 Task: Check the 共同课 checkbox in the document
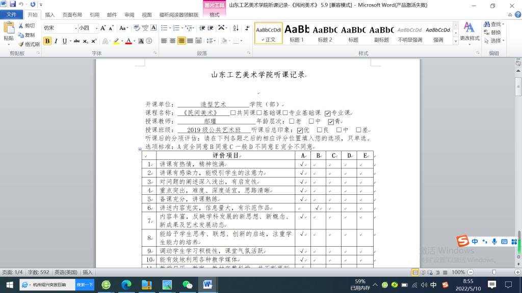(233, 113)
